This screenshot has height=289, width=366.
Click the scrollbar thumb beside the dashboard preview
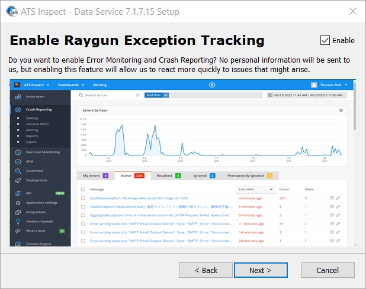[x=355, y=106]
